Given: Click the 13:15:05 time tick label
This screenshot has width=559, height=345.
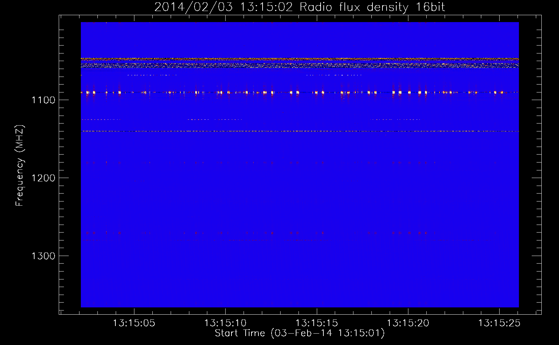Looking at the screenshot, I should coord(134,323).
